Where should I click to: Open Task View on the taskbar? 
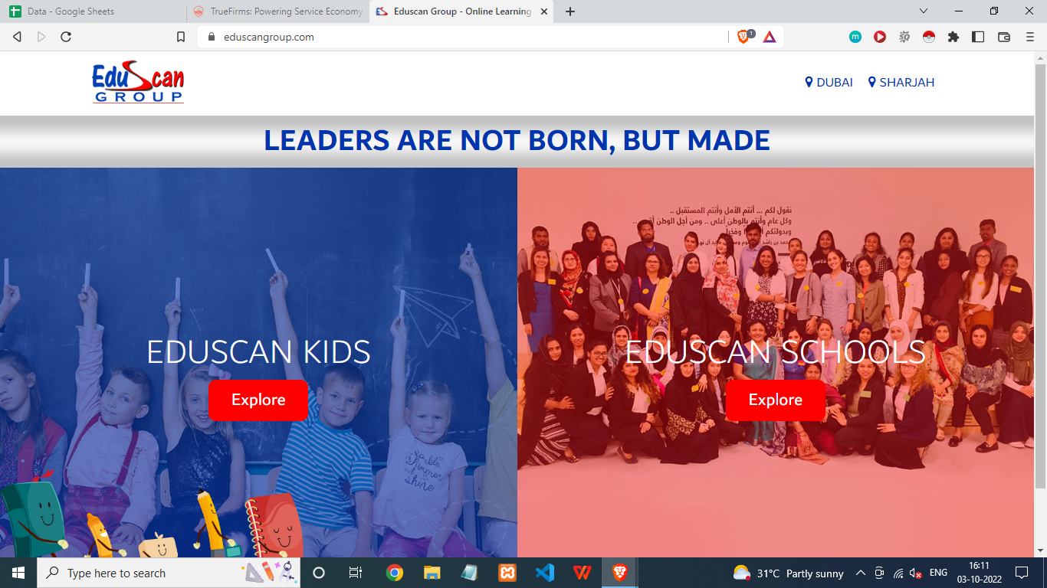356,573
